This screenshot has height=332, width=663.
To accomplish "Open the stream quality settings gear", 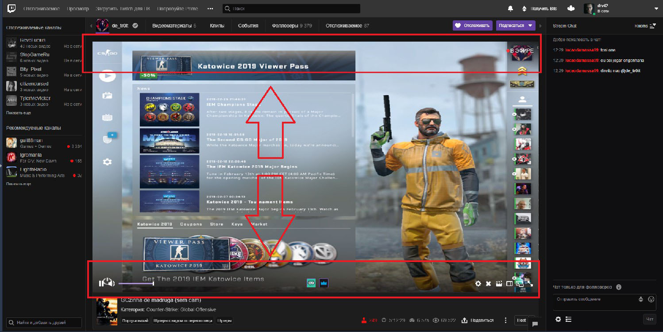I will tap(478, 284).
